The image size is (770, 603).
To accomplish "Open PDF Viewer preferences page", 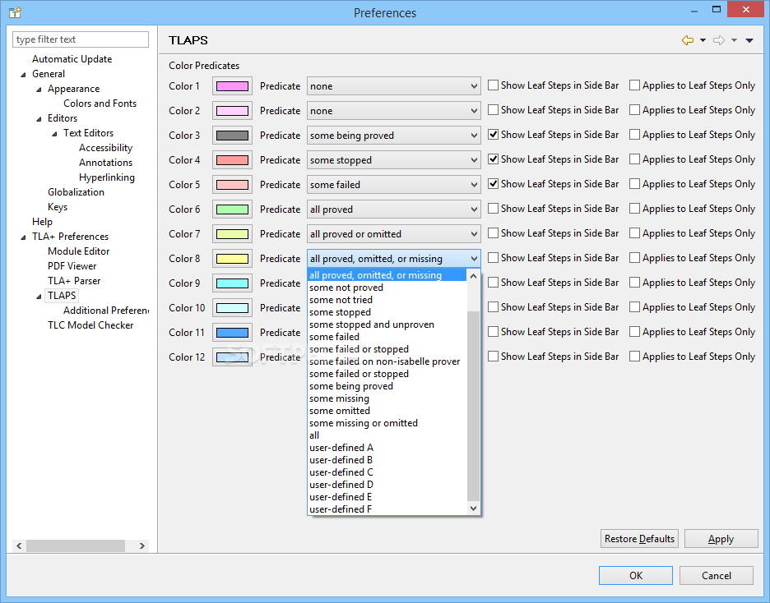I will (72, 266).
